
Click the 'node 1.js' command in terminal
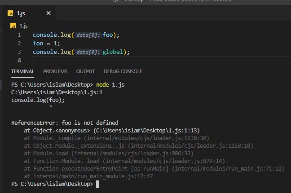(x=110, y=85)
